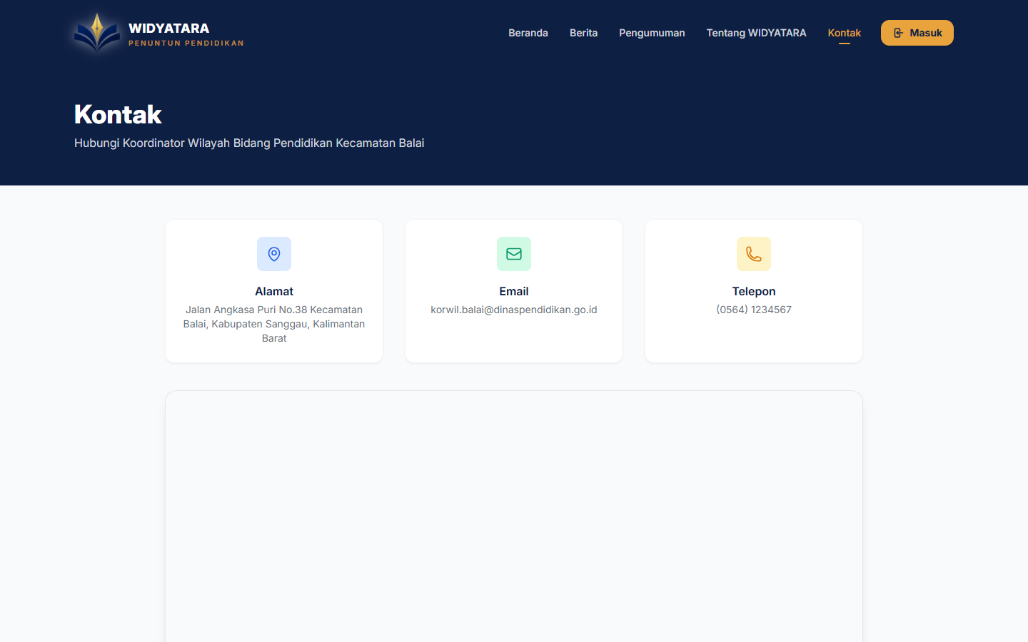Click the Jalan Angkasa Puri address text
The height and width of the screenshot is (642, 1028).
[x=274, y=324]
